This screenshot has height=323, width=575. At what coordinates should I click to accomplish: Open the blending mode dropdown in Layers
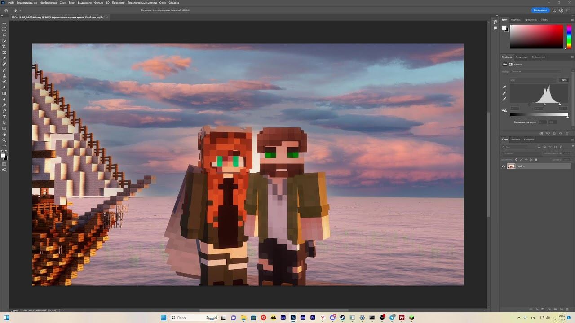521,153
